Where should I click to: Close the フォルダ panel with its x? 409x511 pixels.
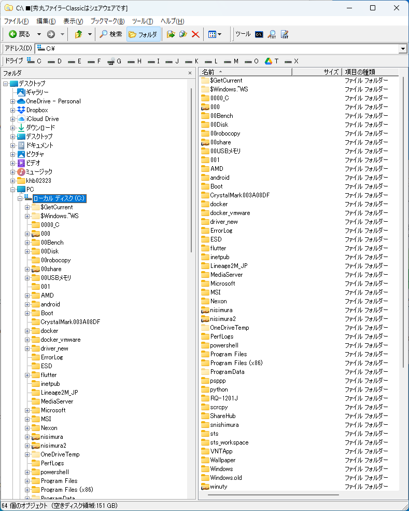click(190, 73)
